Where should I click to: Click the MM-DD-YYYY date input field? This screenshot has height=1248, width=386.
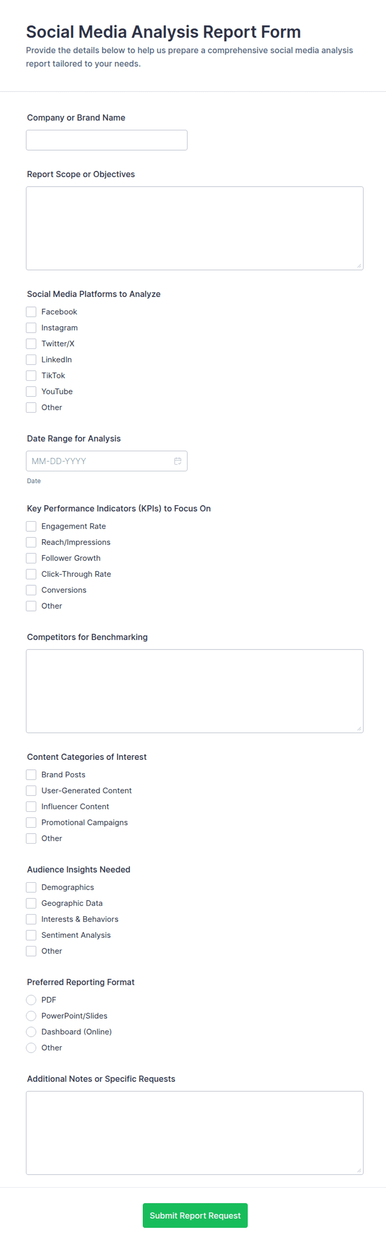click(x=107, y=461)
